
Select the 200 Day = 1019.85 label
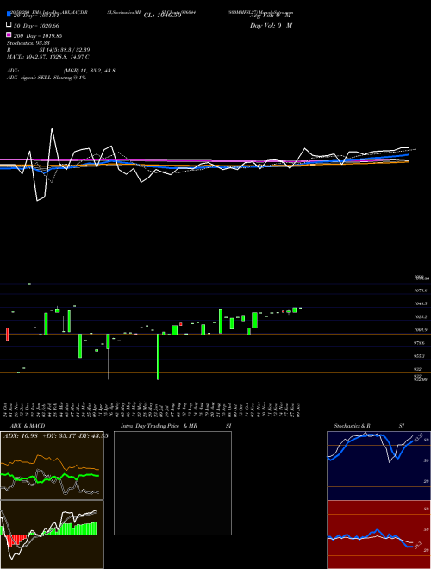(x=38, y=36)
